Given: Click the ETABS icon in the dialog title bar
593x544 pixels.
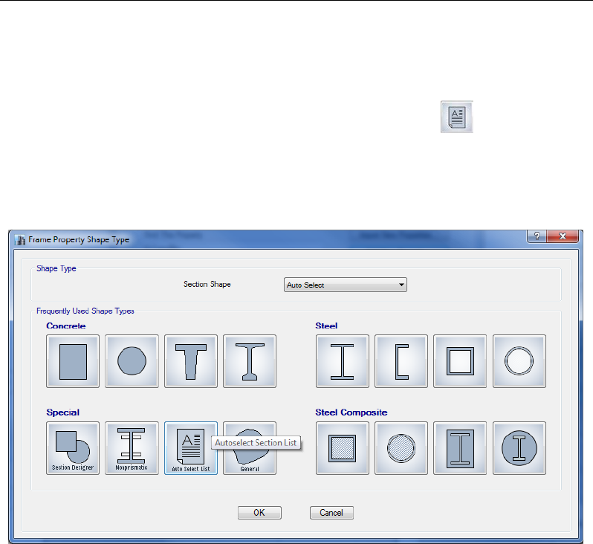Looking at the screenshot, I should (x=19, y=240).
